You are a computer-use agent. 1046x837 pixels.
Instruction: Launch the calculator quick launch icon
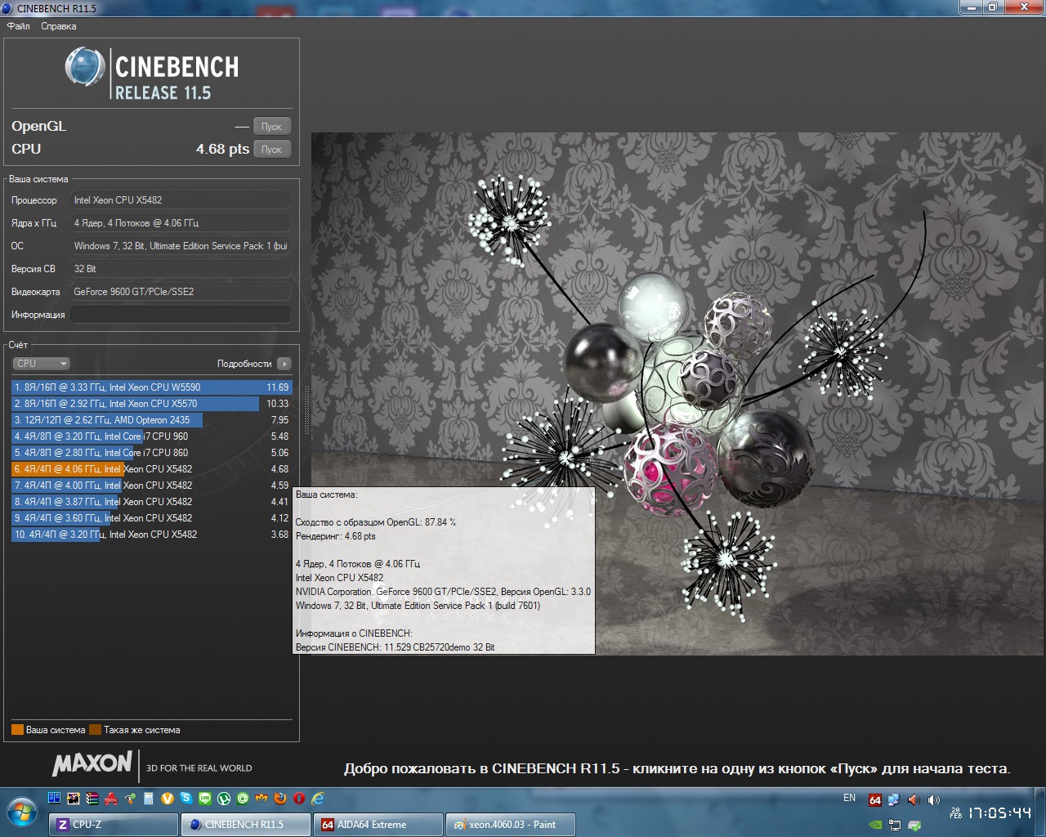[x=148, y=799]
